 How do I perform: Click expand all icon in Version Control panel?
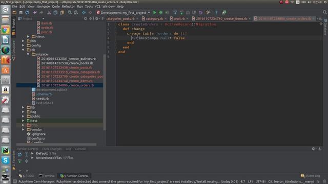pyautogui.click(x=27, y=154)
